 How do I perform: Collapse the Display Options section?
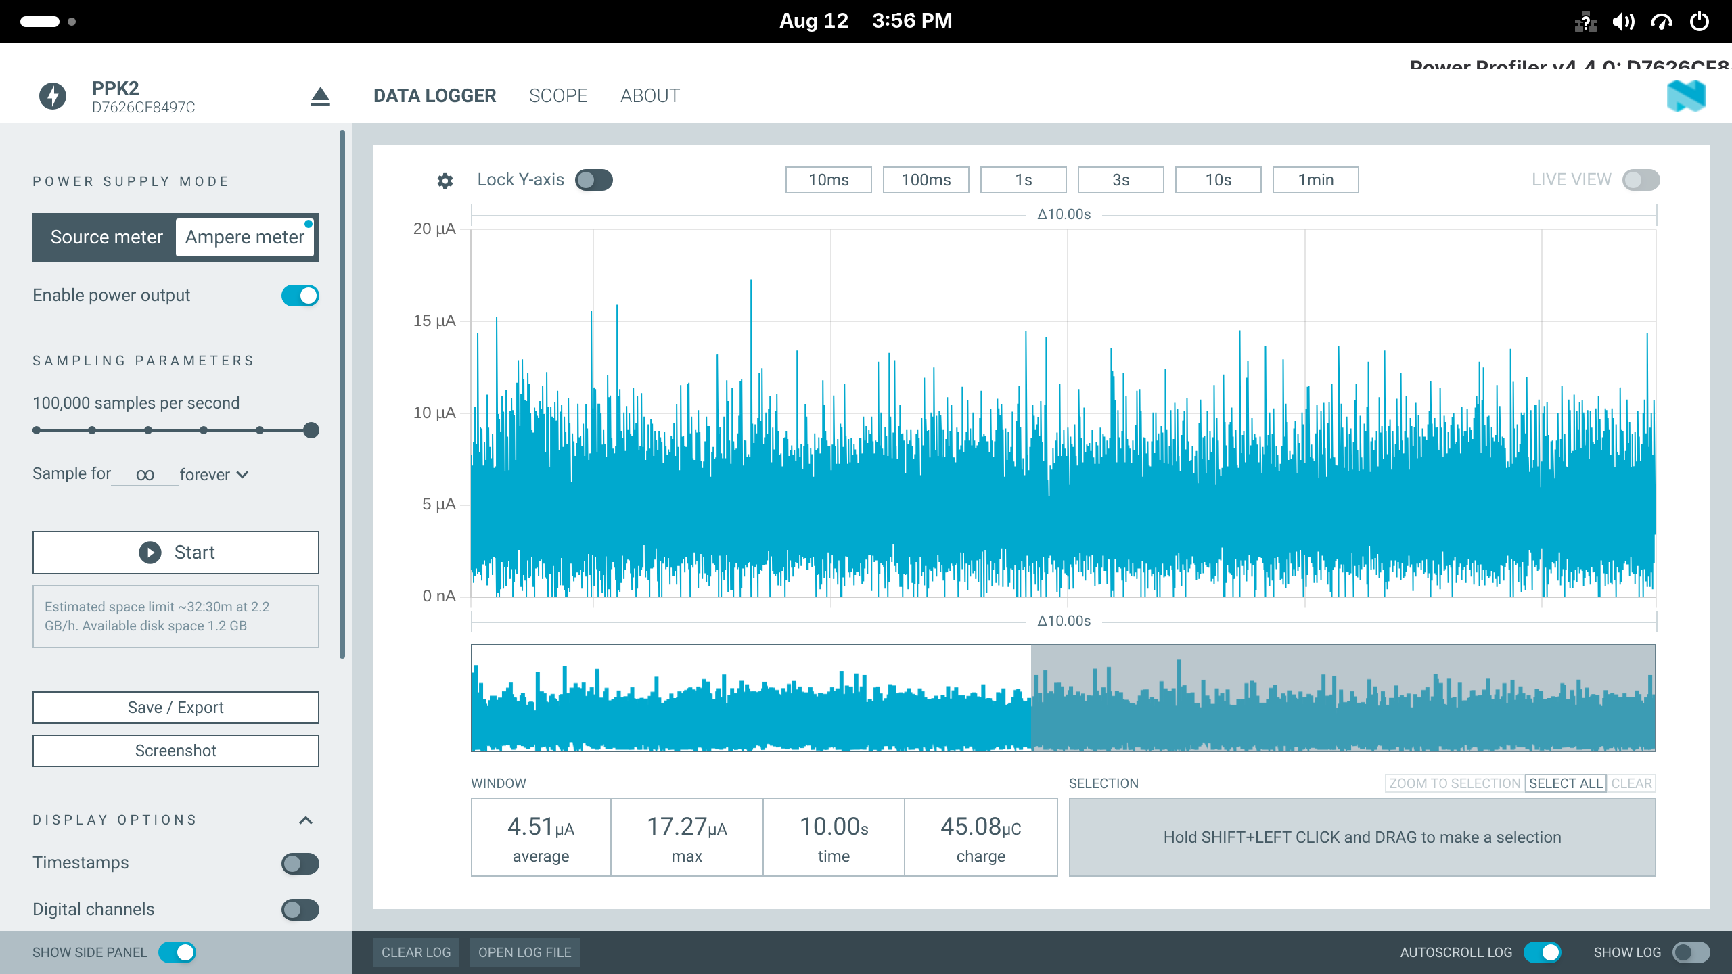(306, 820)
